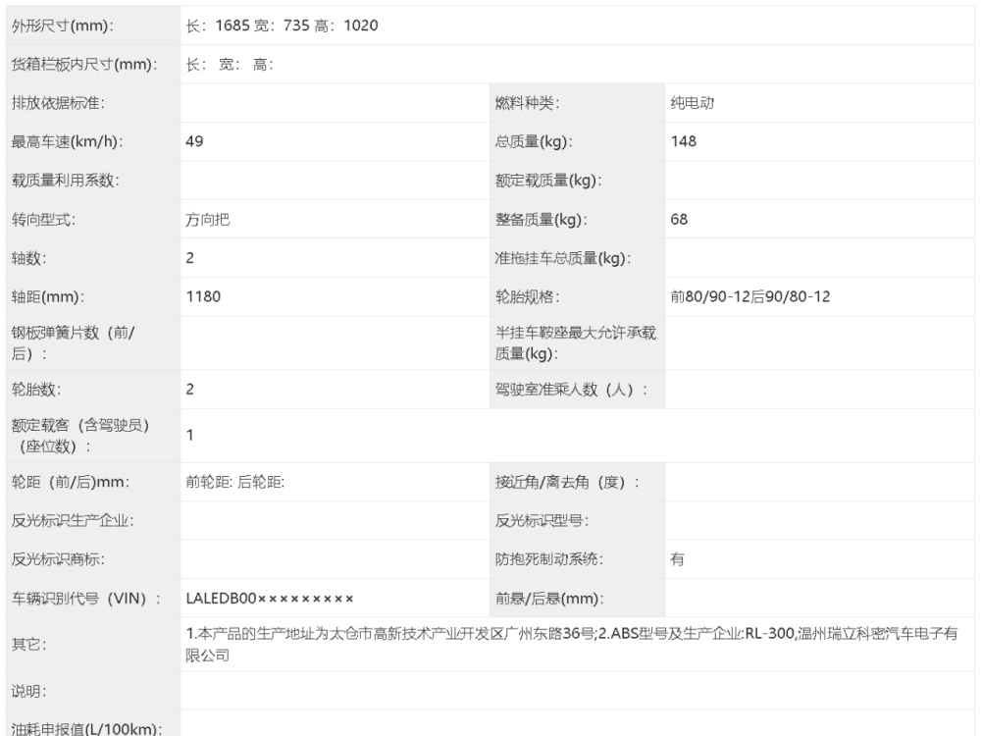Click the 外形尺寸(mm) label cell
981x736 pixels.
(63, 26)
